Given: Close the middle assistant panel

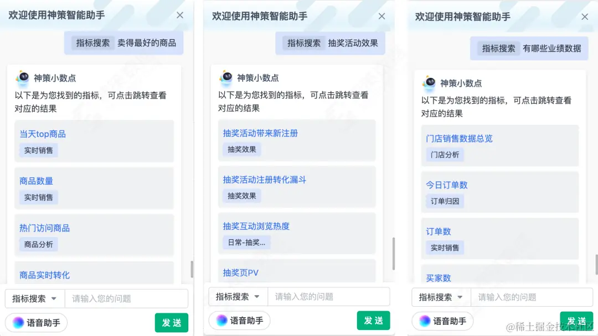Looking at the screenshot, I should (382, 17).
